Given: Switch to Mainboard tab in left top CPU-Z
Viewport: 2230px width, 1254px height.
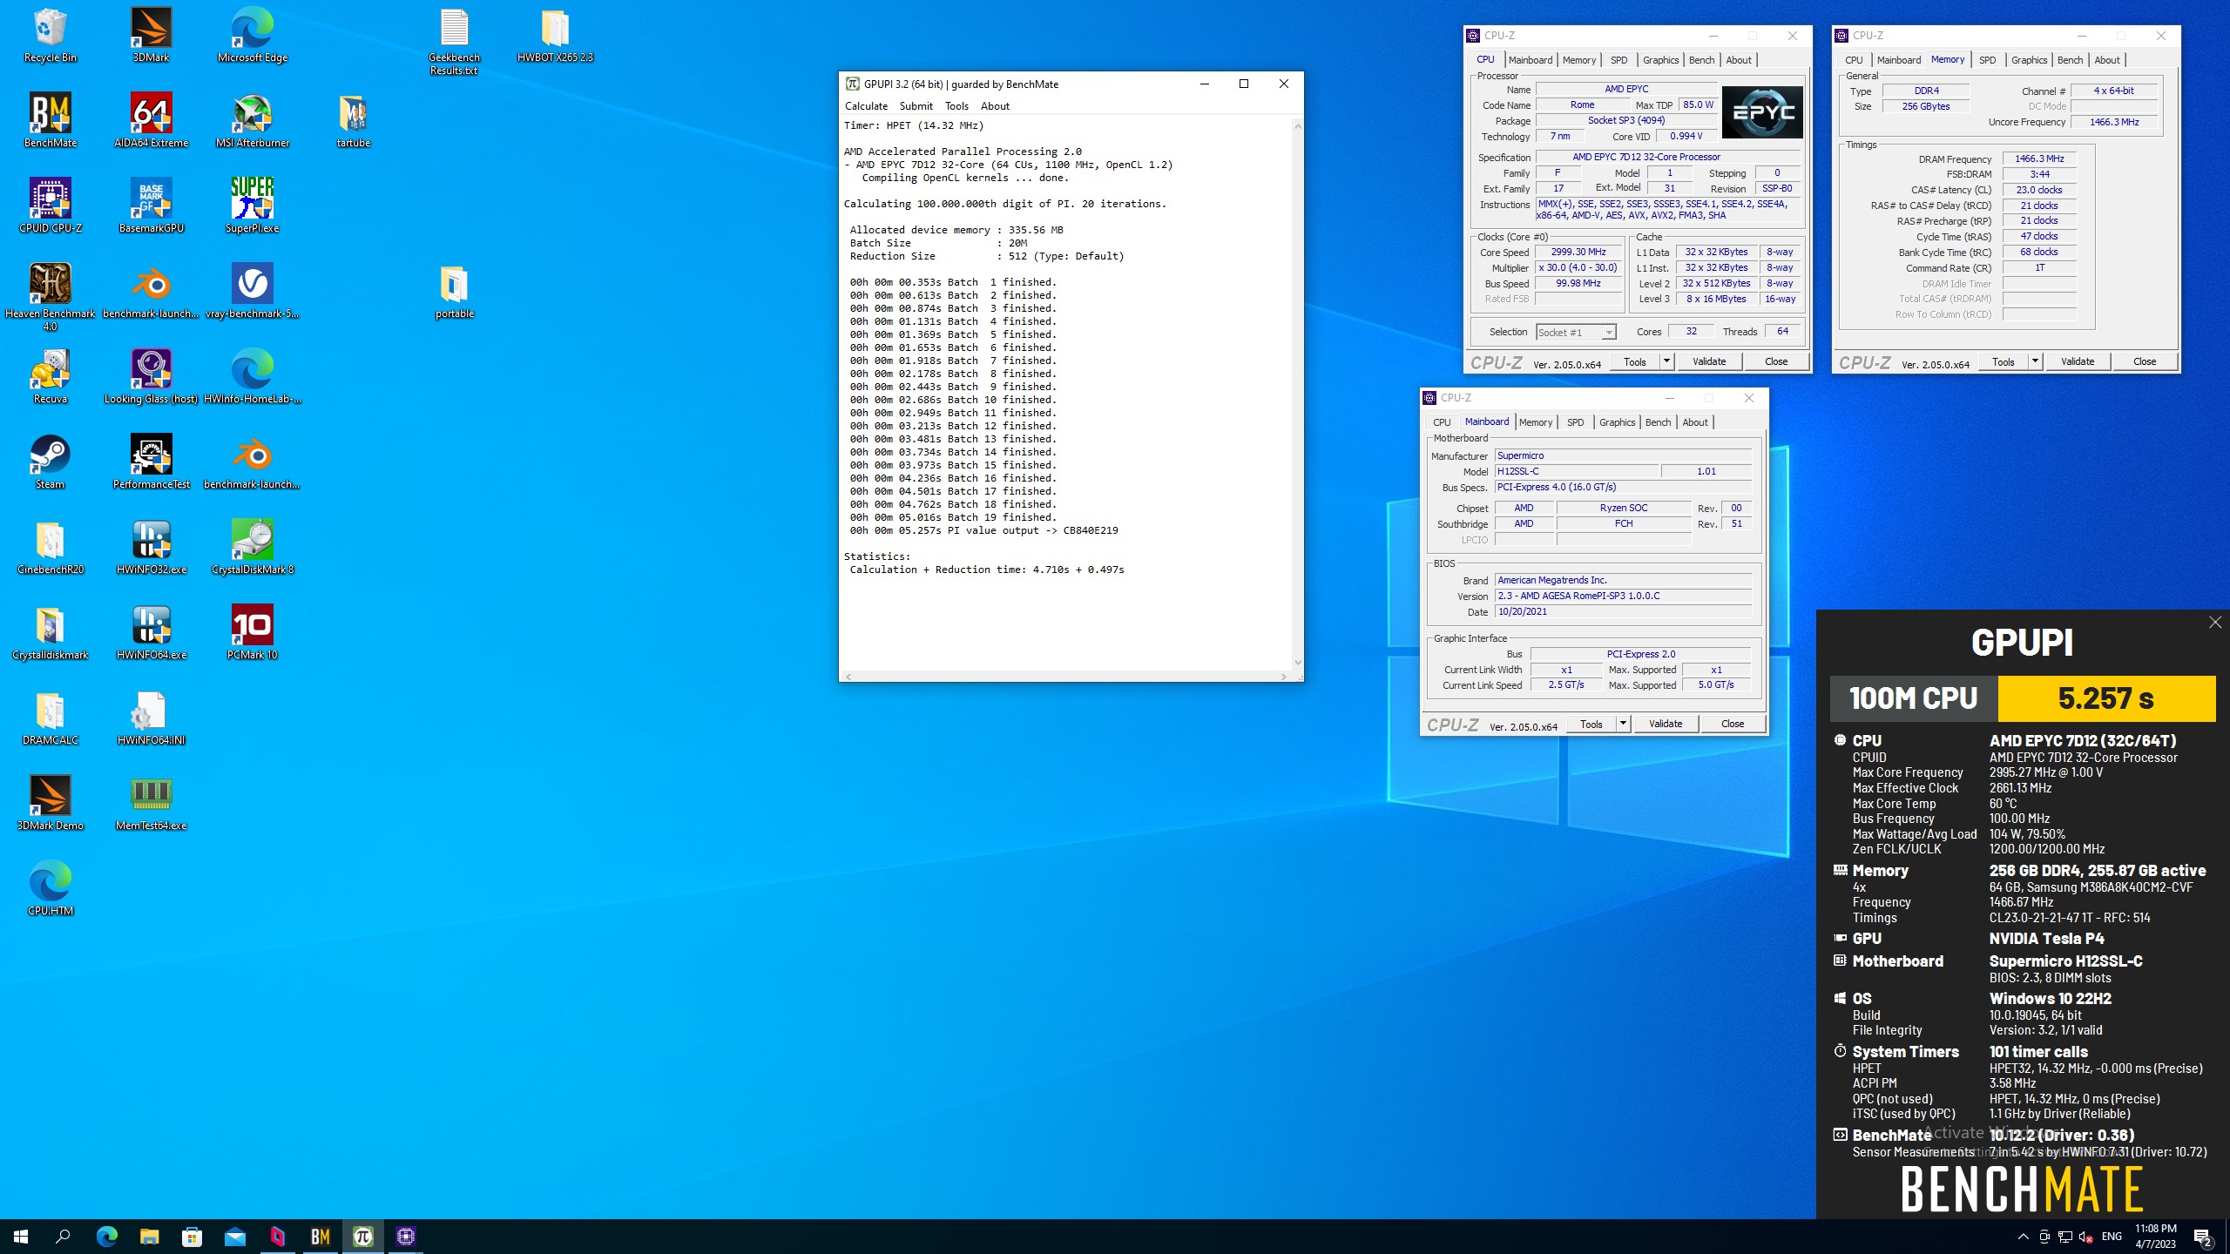Looking at the screenshot, I should [x=1531, y=60].
